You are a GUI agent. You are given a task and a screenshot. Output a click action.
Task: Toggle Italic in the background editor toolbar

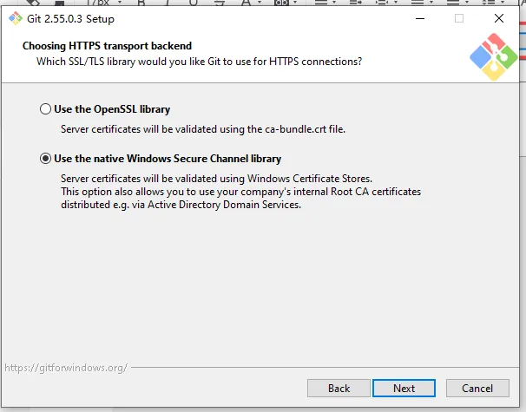pos(167,3)
